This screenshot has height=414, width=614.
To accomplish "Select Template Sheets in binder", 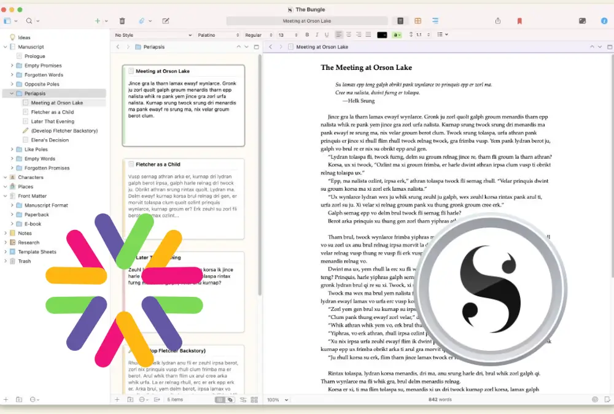I will pos(37,252).
